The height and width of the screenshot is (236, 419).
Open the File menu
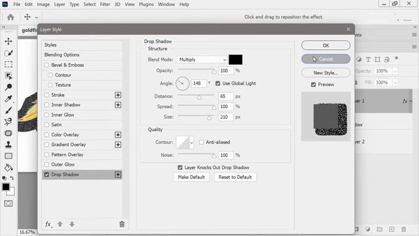[x=17, y=5]
